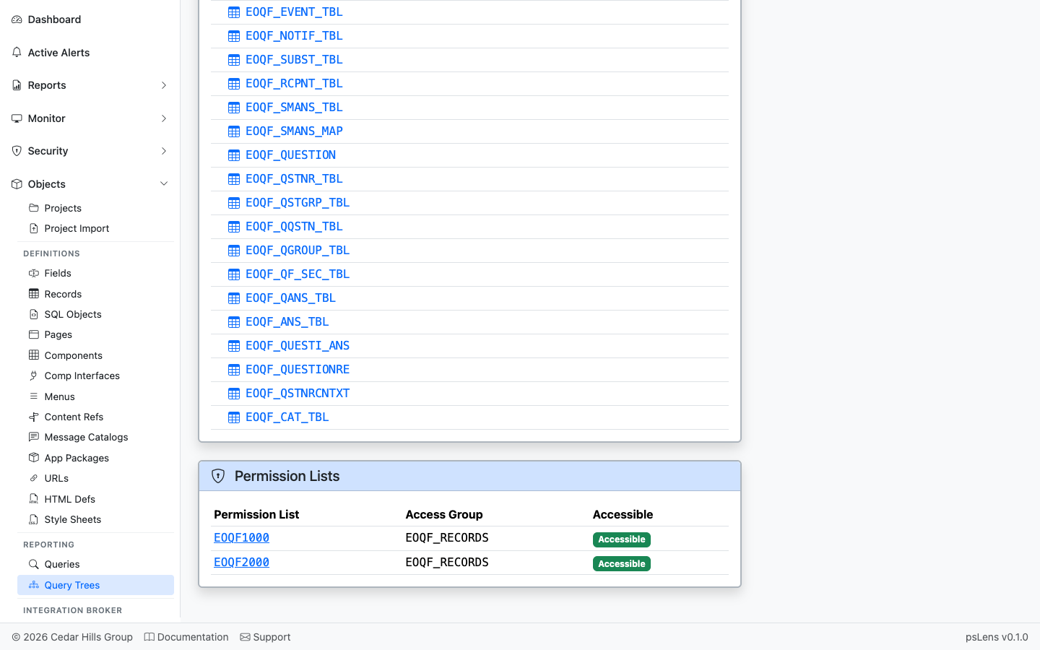Click the Projects folder icon

(x=34, y=208)
